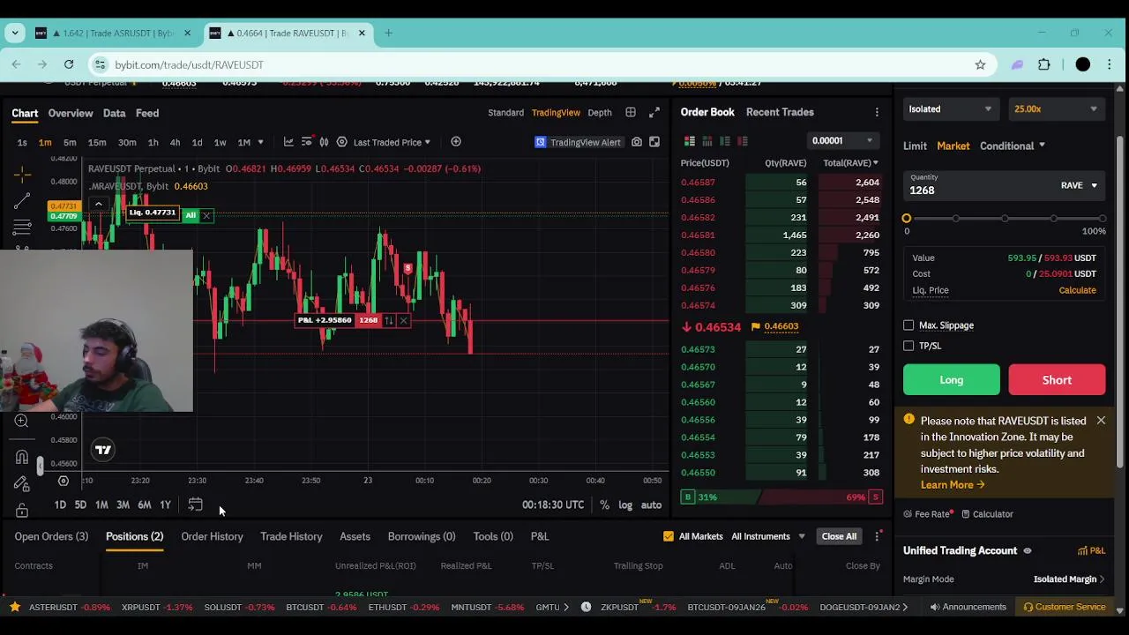1129x635 pixels.
Task: Reload the Bybit page
Action: [x=69, y=64]
